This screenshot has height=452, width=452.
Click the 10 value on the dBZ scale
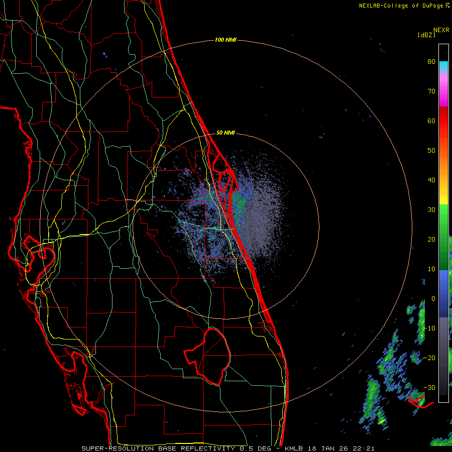click(431, 269)
